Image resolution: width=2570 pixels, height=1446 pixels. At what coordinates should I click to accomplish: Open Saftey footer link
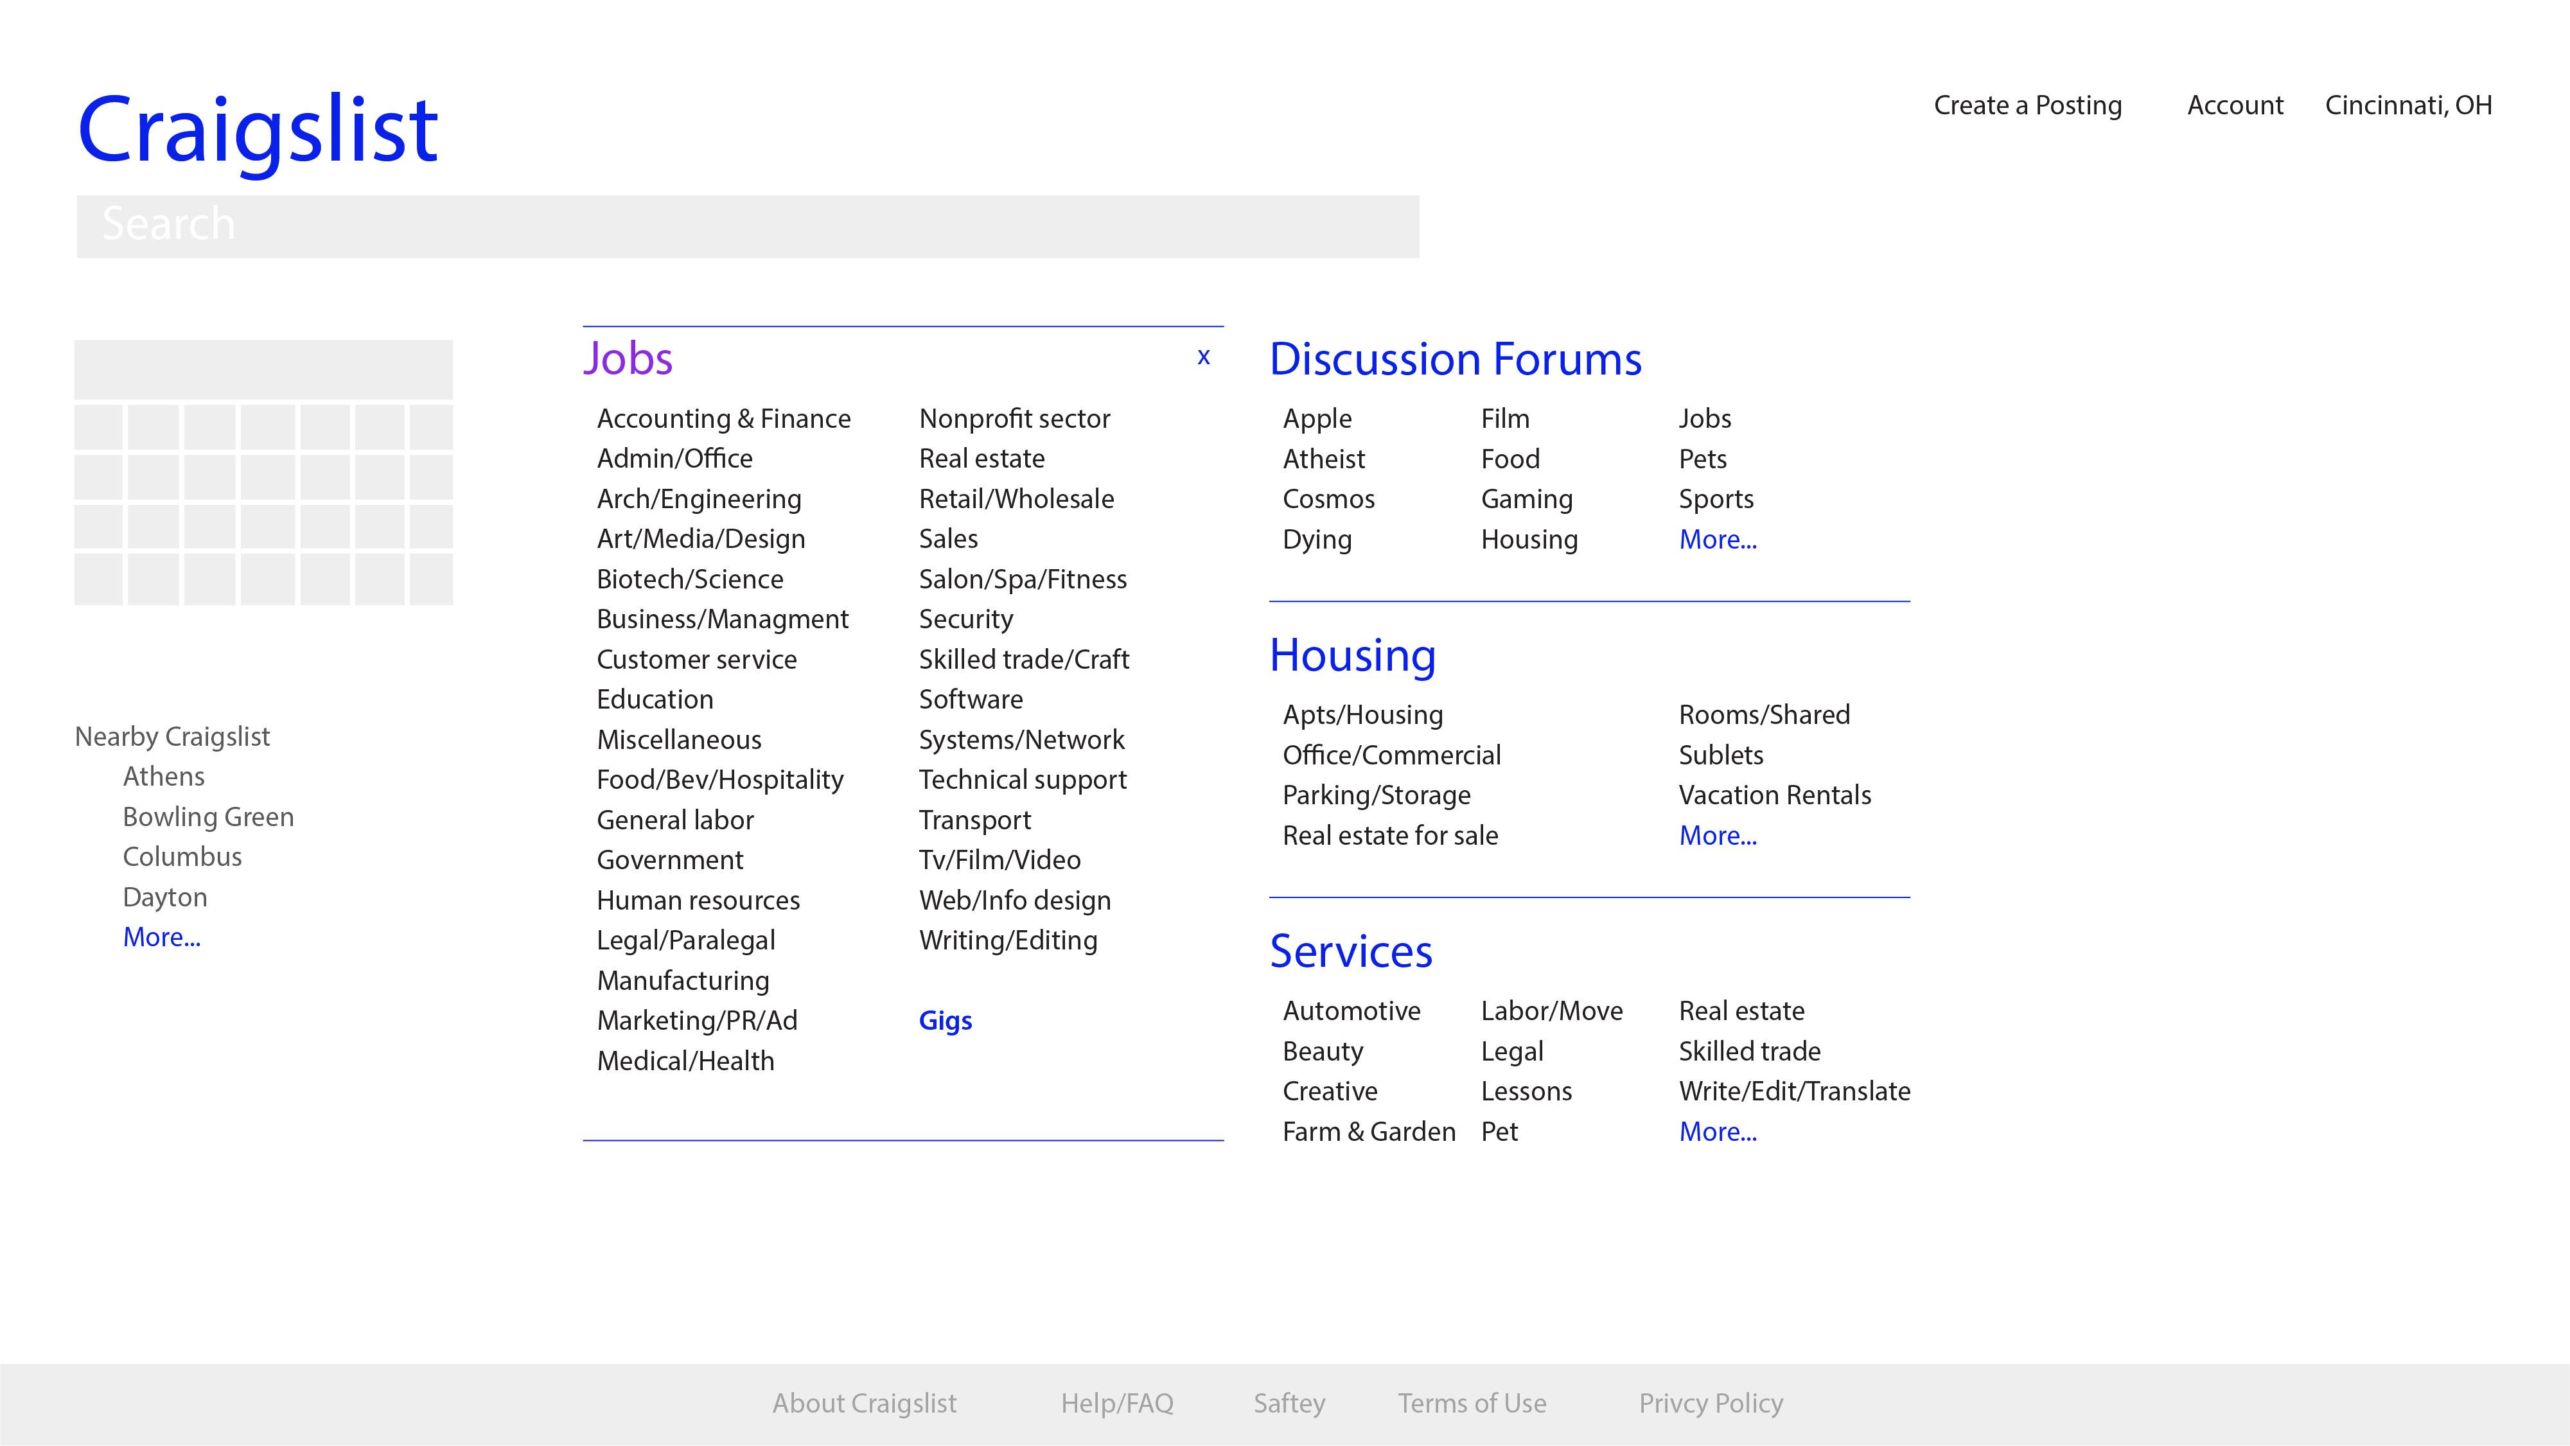[x=1289, y=1404]
